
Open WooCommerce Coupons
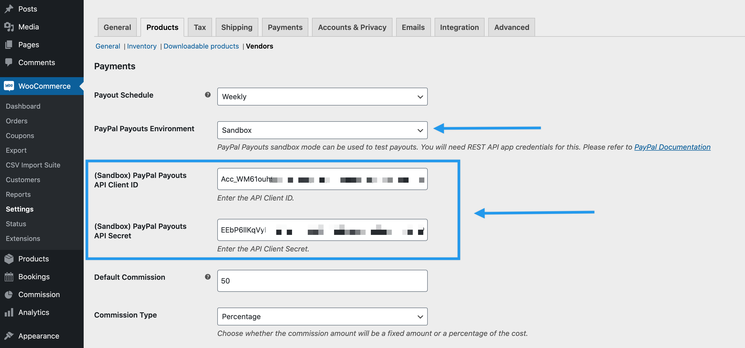pos(20,135)
